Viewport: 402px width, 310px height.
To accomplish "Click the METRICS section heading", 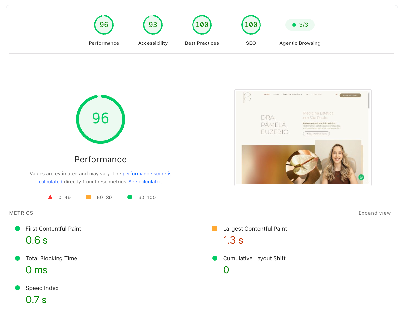I will (x=22, y=213).
